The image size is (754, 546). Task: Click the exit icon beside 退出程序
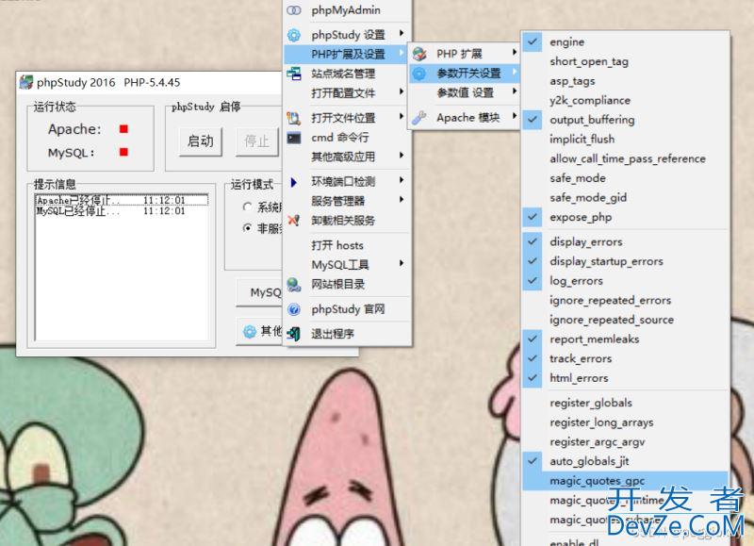pyautogui.click(x=294, y=334)
